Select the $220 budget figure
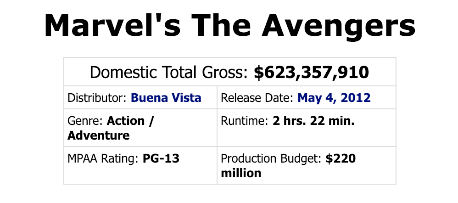 click(x=341, y=159)
